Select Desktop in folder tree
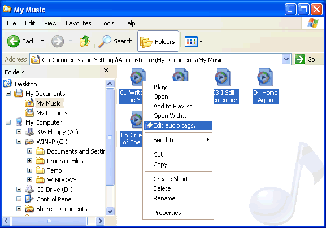 [26, 84]
